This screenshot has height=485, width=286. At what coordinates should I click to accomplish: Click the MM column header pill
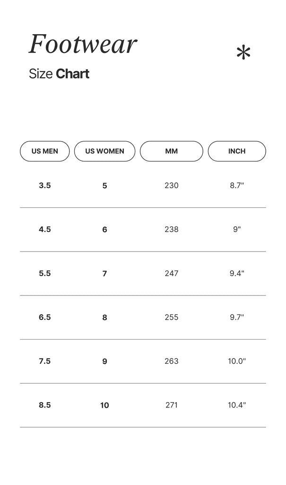click(171, 151)
